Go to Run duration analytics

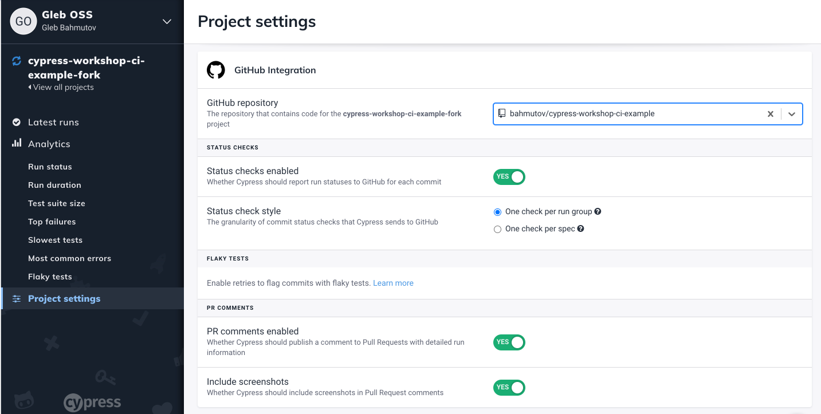click(x=54, y=185)
